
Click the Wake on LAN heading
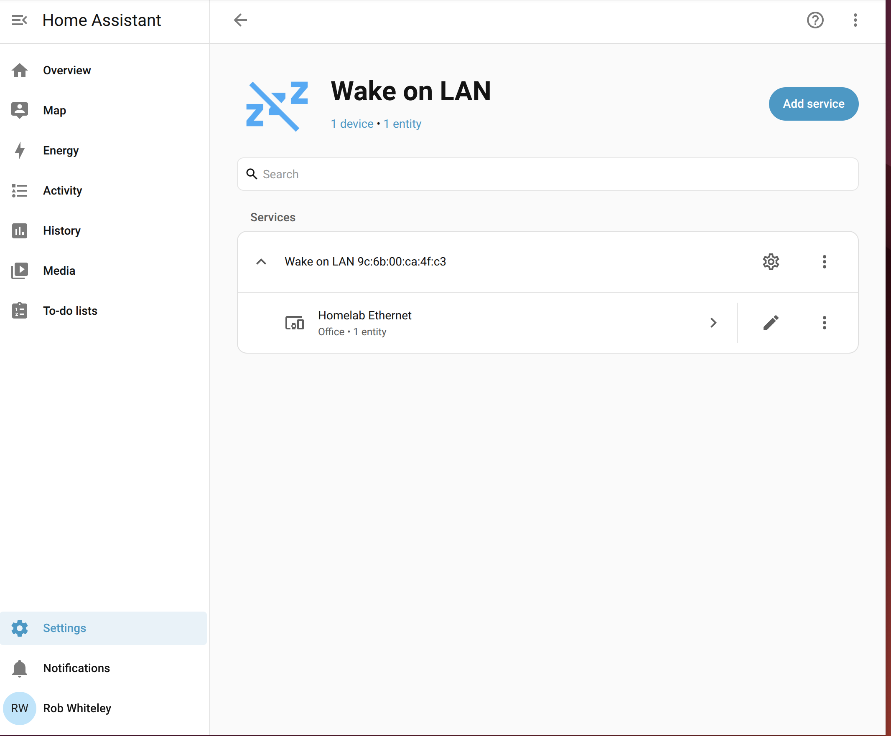click(x=411, y=91)
